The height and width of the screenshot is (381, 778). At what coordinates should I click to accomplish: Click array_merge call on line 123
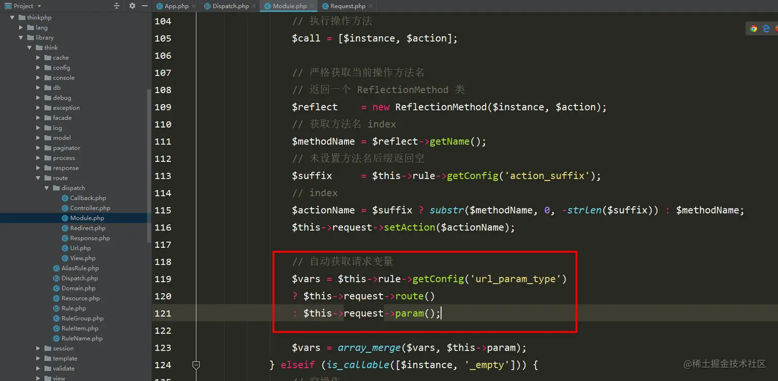[369, 348]
